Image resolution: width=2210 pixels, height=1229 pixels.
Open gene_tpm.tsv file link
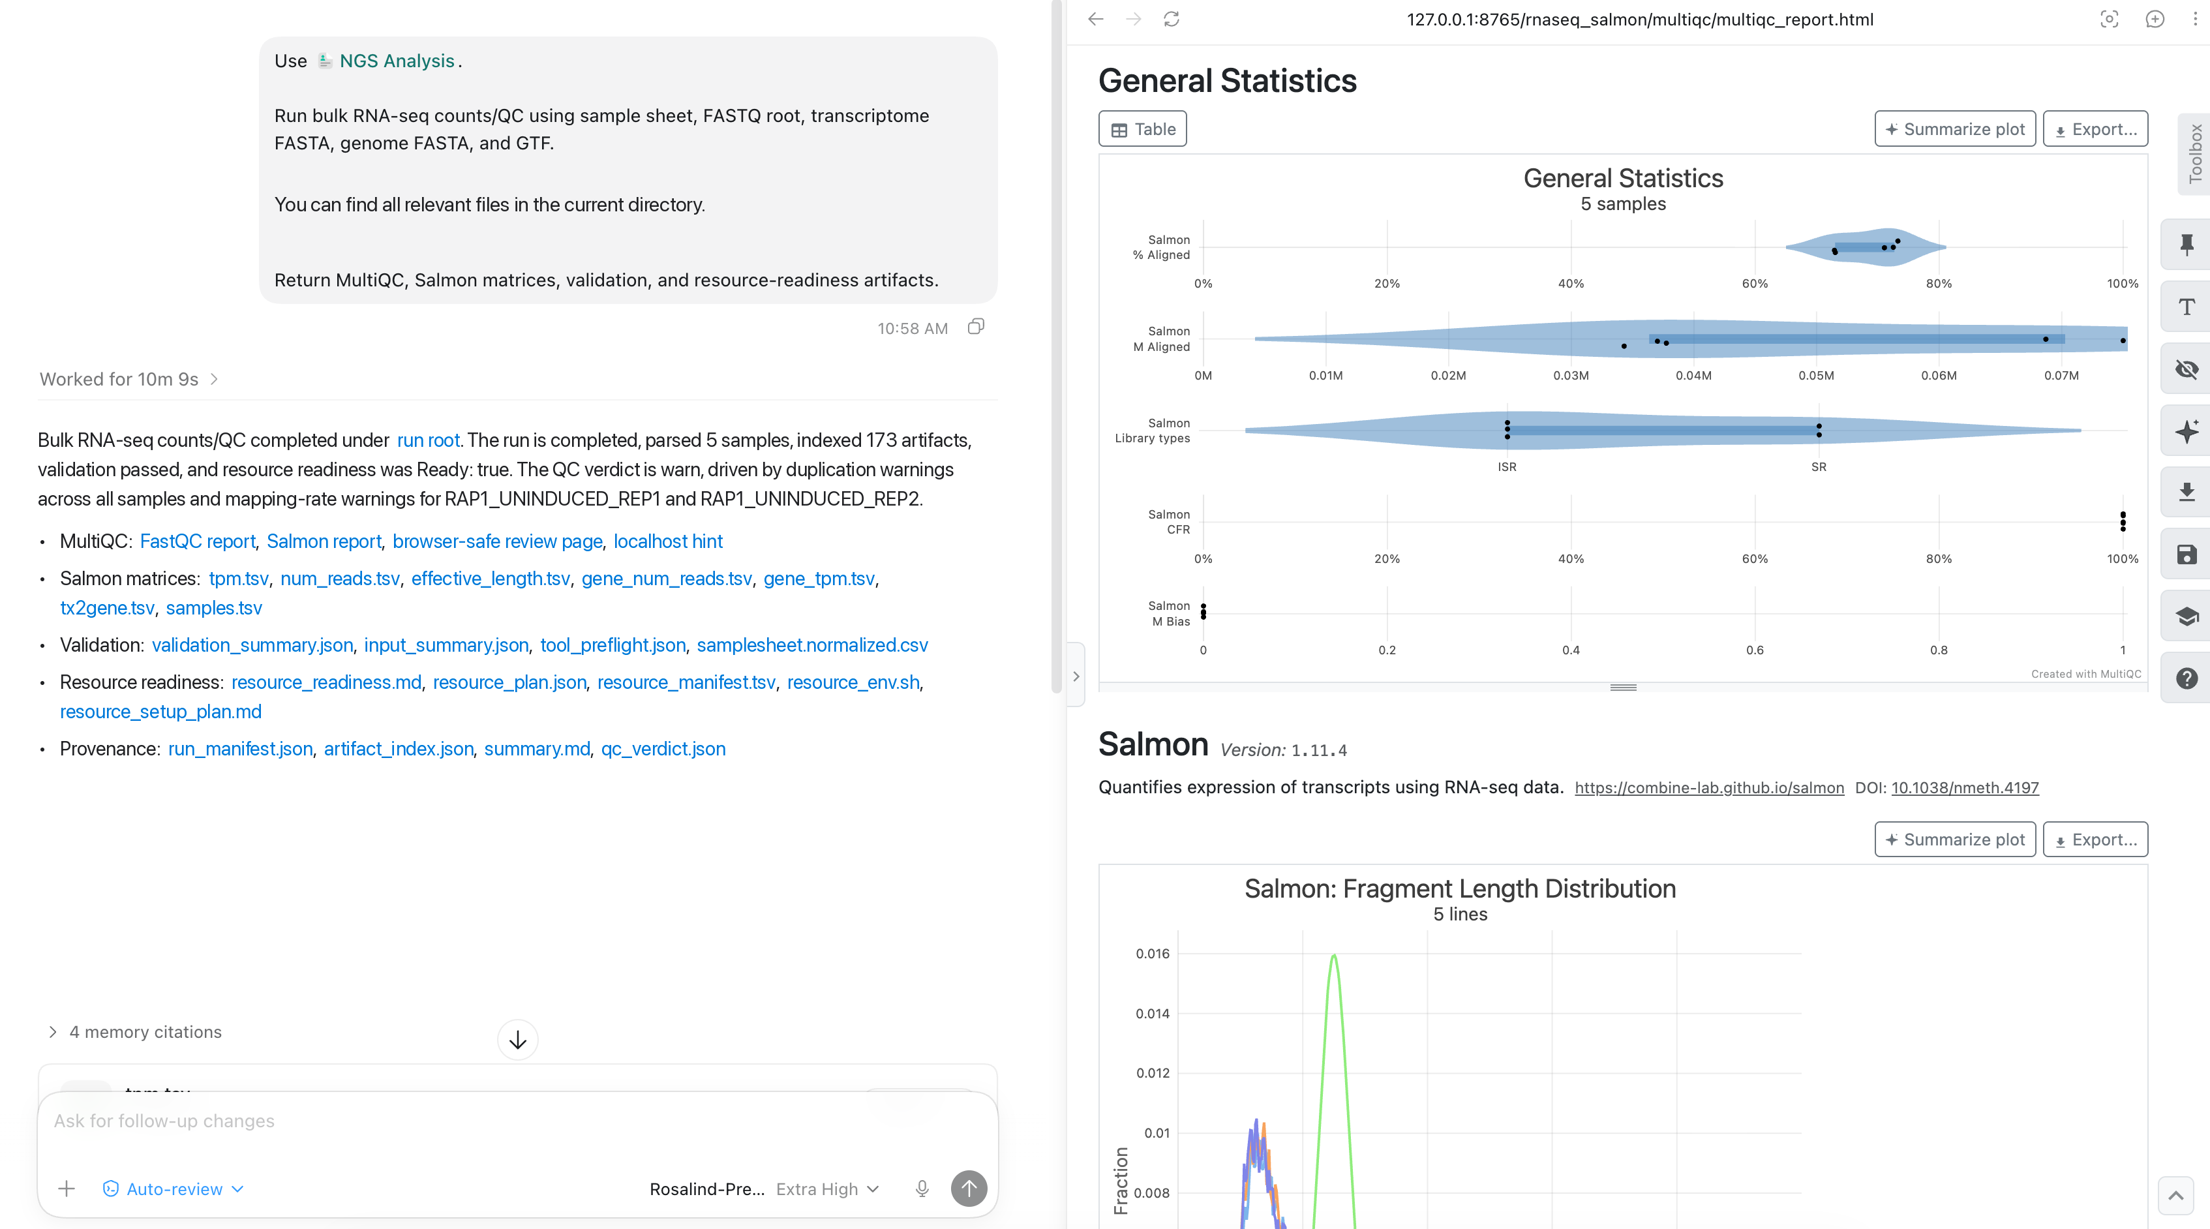point(819,579)
